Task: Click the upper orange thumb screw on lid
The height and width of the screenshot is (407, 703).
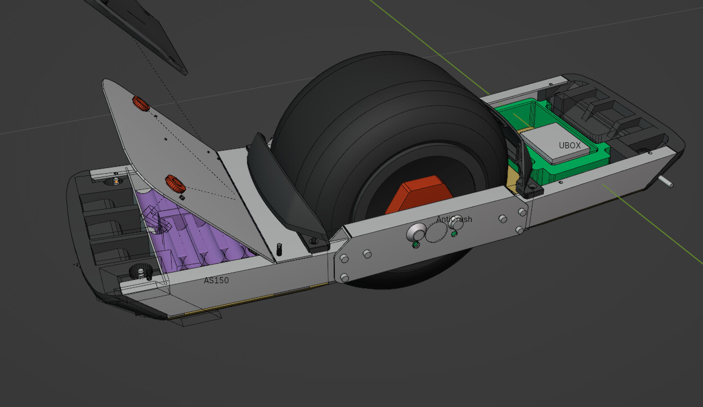Action: pyautogui.click(x=140, y=103)
